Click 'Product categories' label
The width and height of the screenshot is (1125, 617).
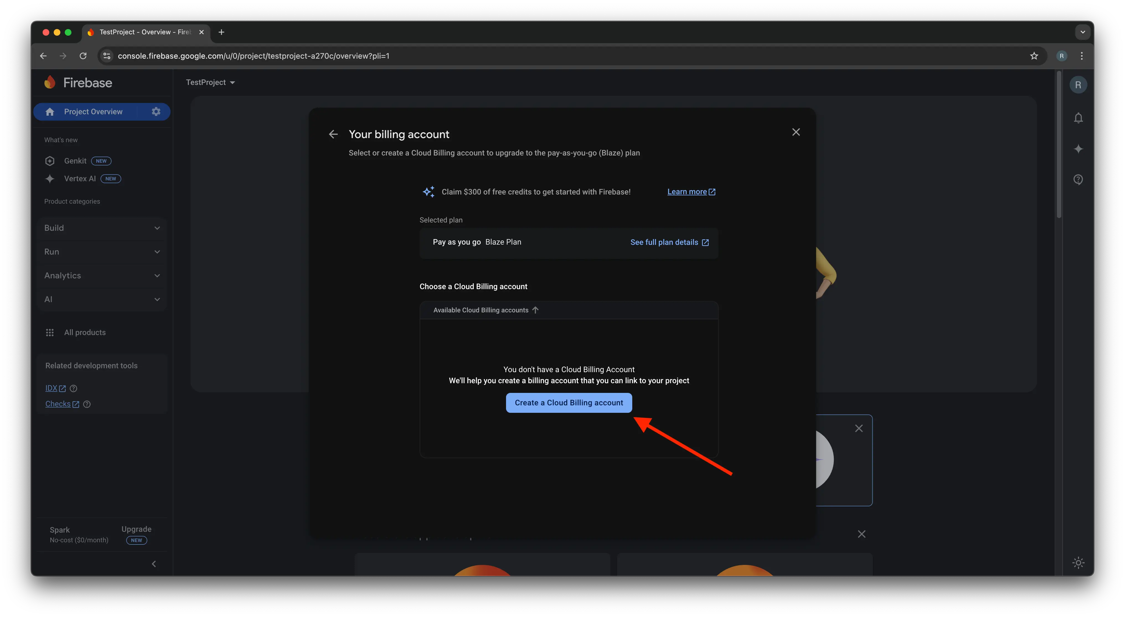tap(72, 202)
